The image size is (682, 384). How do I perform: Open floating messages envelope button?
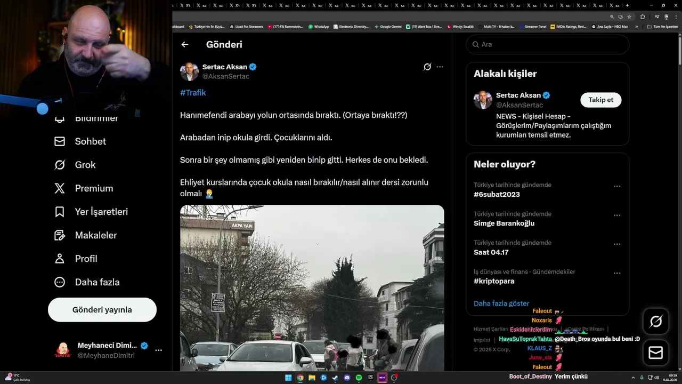(x=656, y=353)
